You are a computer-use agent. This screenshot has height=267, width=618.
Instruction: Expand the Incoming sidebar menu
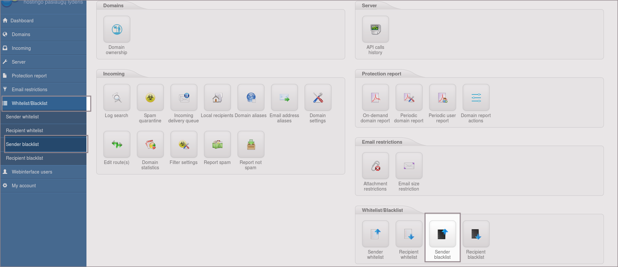pos(21,48)
